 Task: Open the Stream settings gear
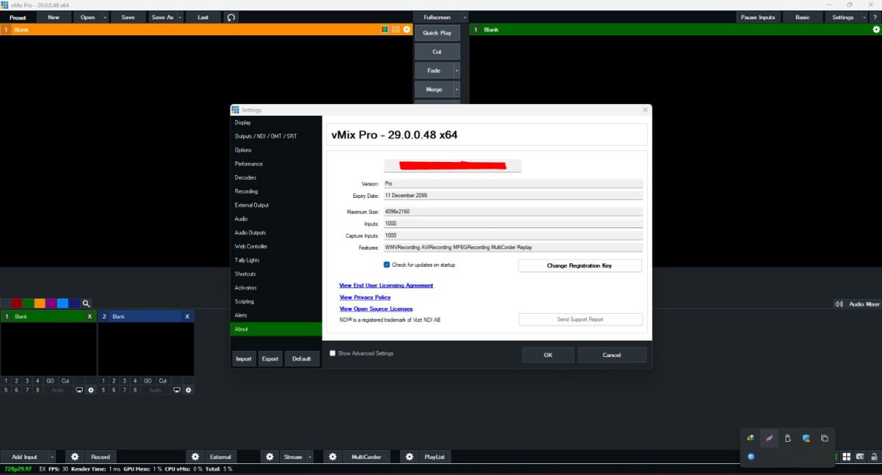click(x=269, y=456)
